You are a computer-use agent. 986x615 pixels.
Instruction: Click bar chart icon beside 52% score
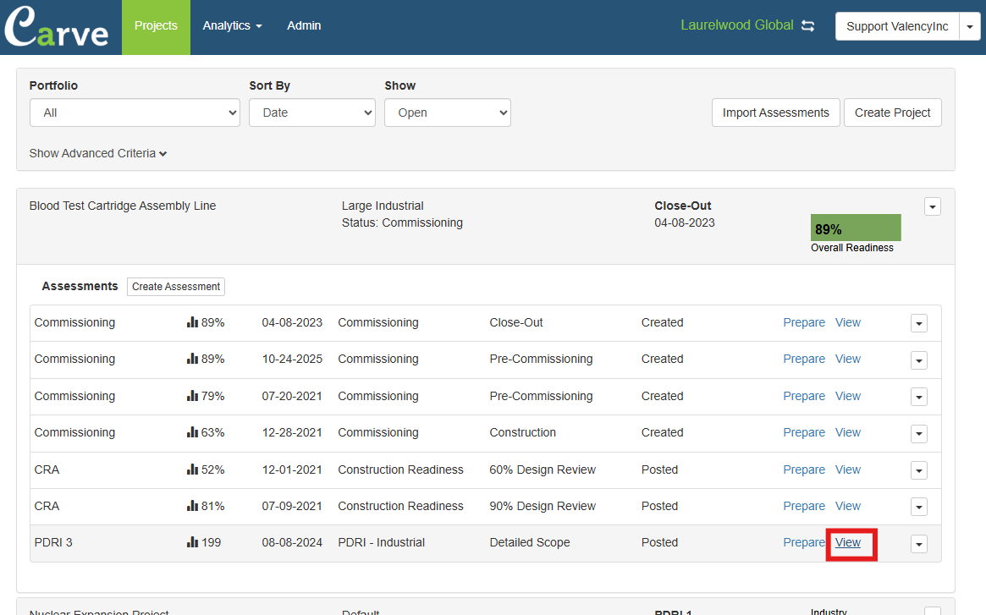coord(192,469)
